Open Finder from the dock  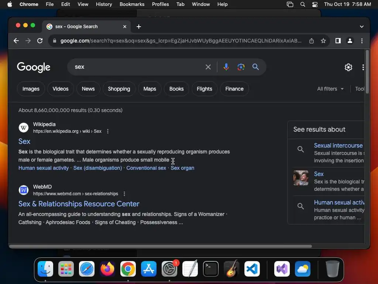(45, 269)
